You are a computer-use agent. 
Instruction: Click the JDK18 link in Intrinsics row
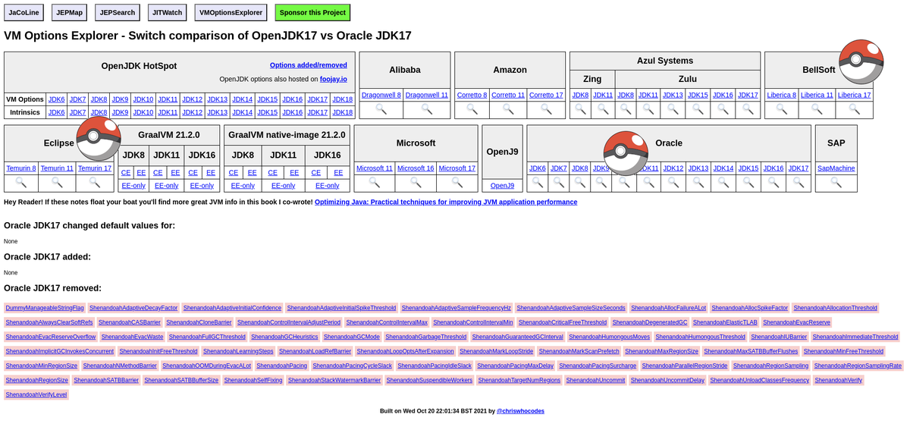click(343, 112)
